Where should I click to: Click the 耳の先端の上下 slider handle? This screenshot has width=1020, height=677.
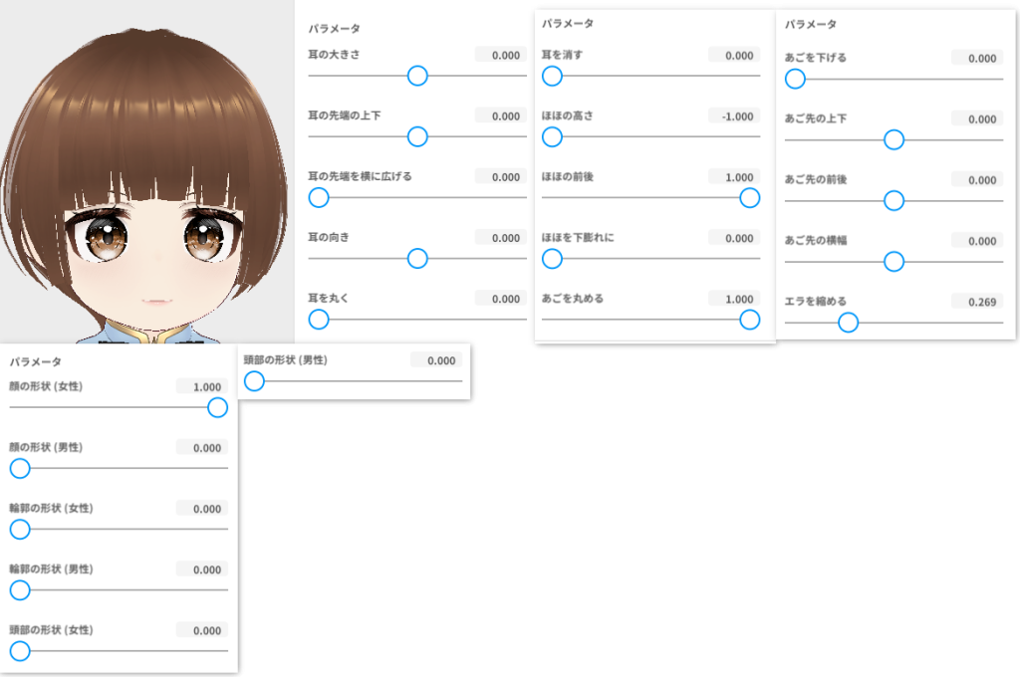[x=417, y=136]
